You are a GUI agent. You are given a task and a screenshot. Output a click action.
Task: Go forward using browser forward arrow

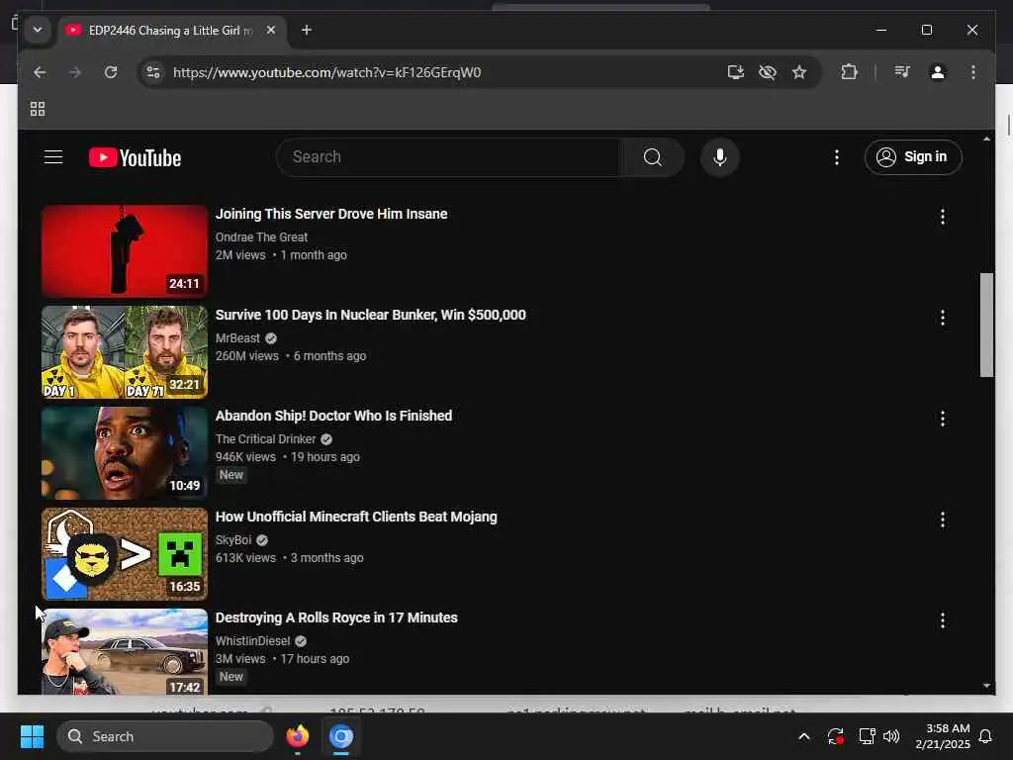click(x=75, y=72)
